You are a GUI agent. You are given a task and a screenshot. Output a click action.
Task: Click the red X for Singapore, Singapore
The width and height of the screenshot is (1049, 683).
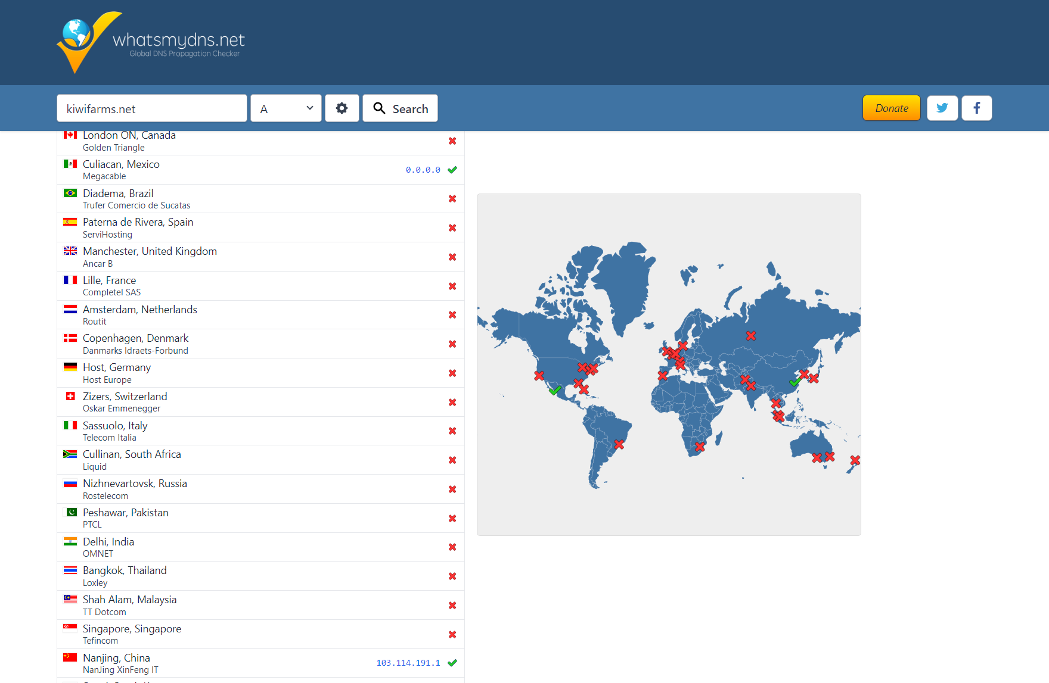[x=452, y=635]
